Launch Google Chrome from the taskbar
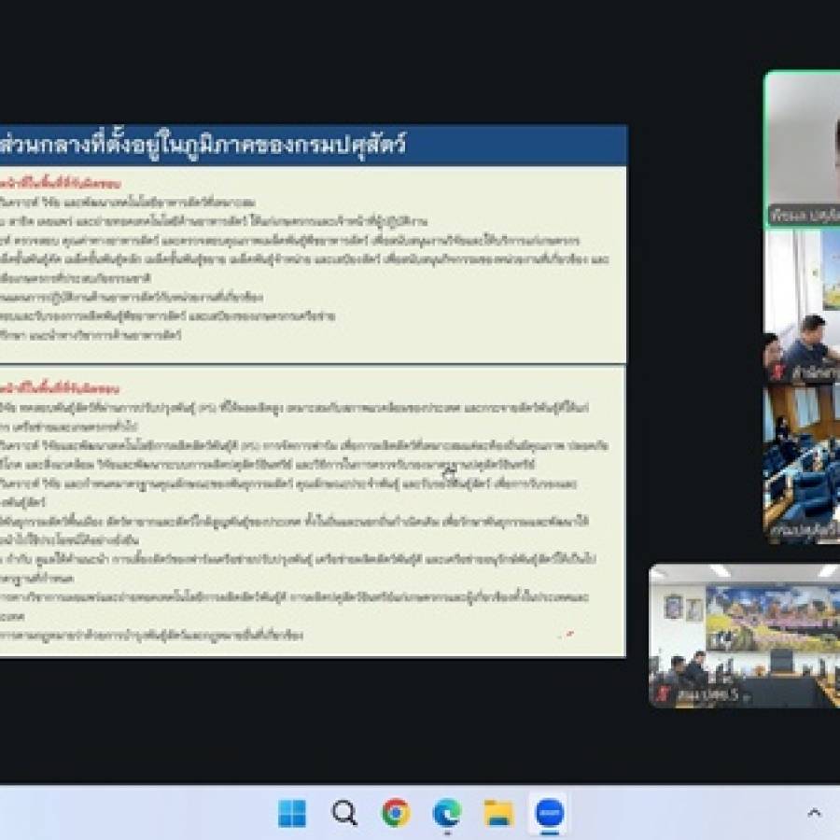 tap(396, 813)
